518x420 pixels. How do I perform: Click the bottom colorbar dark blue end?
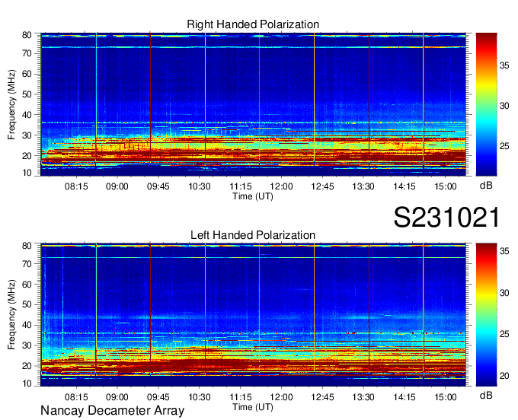coord(486,383)
